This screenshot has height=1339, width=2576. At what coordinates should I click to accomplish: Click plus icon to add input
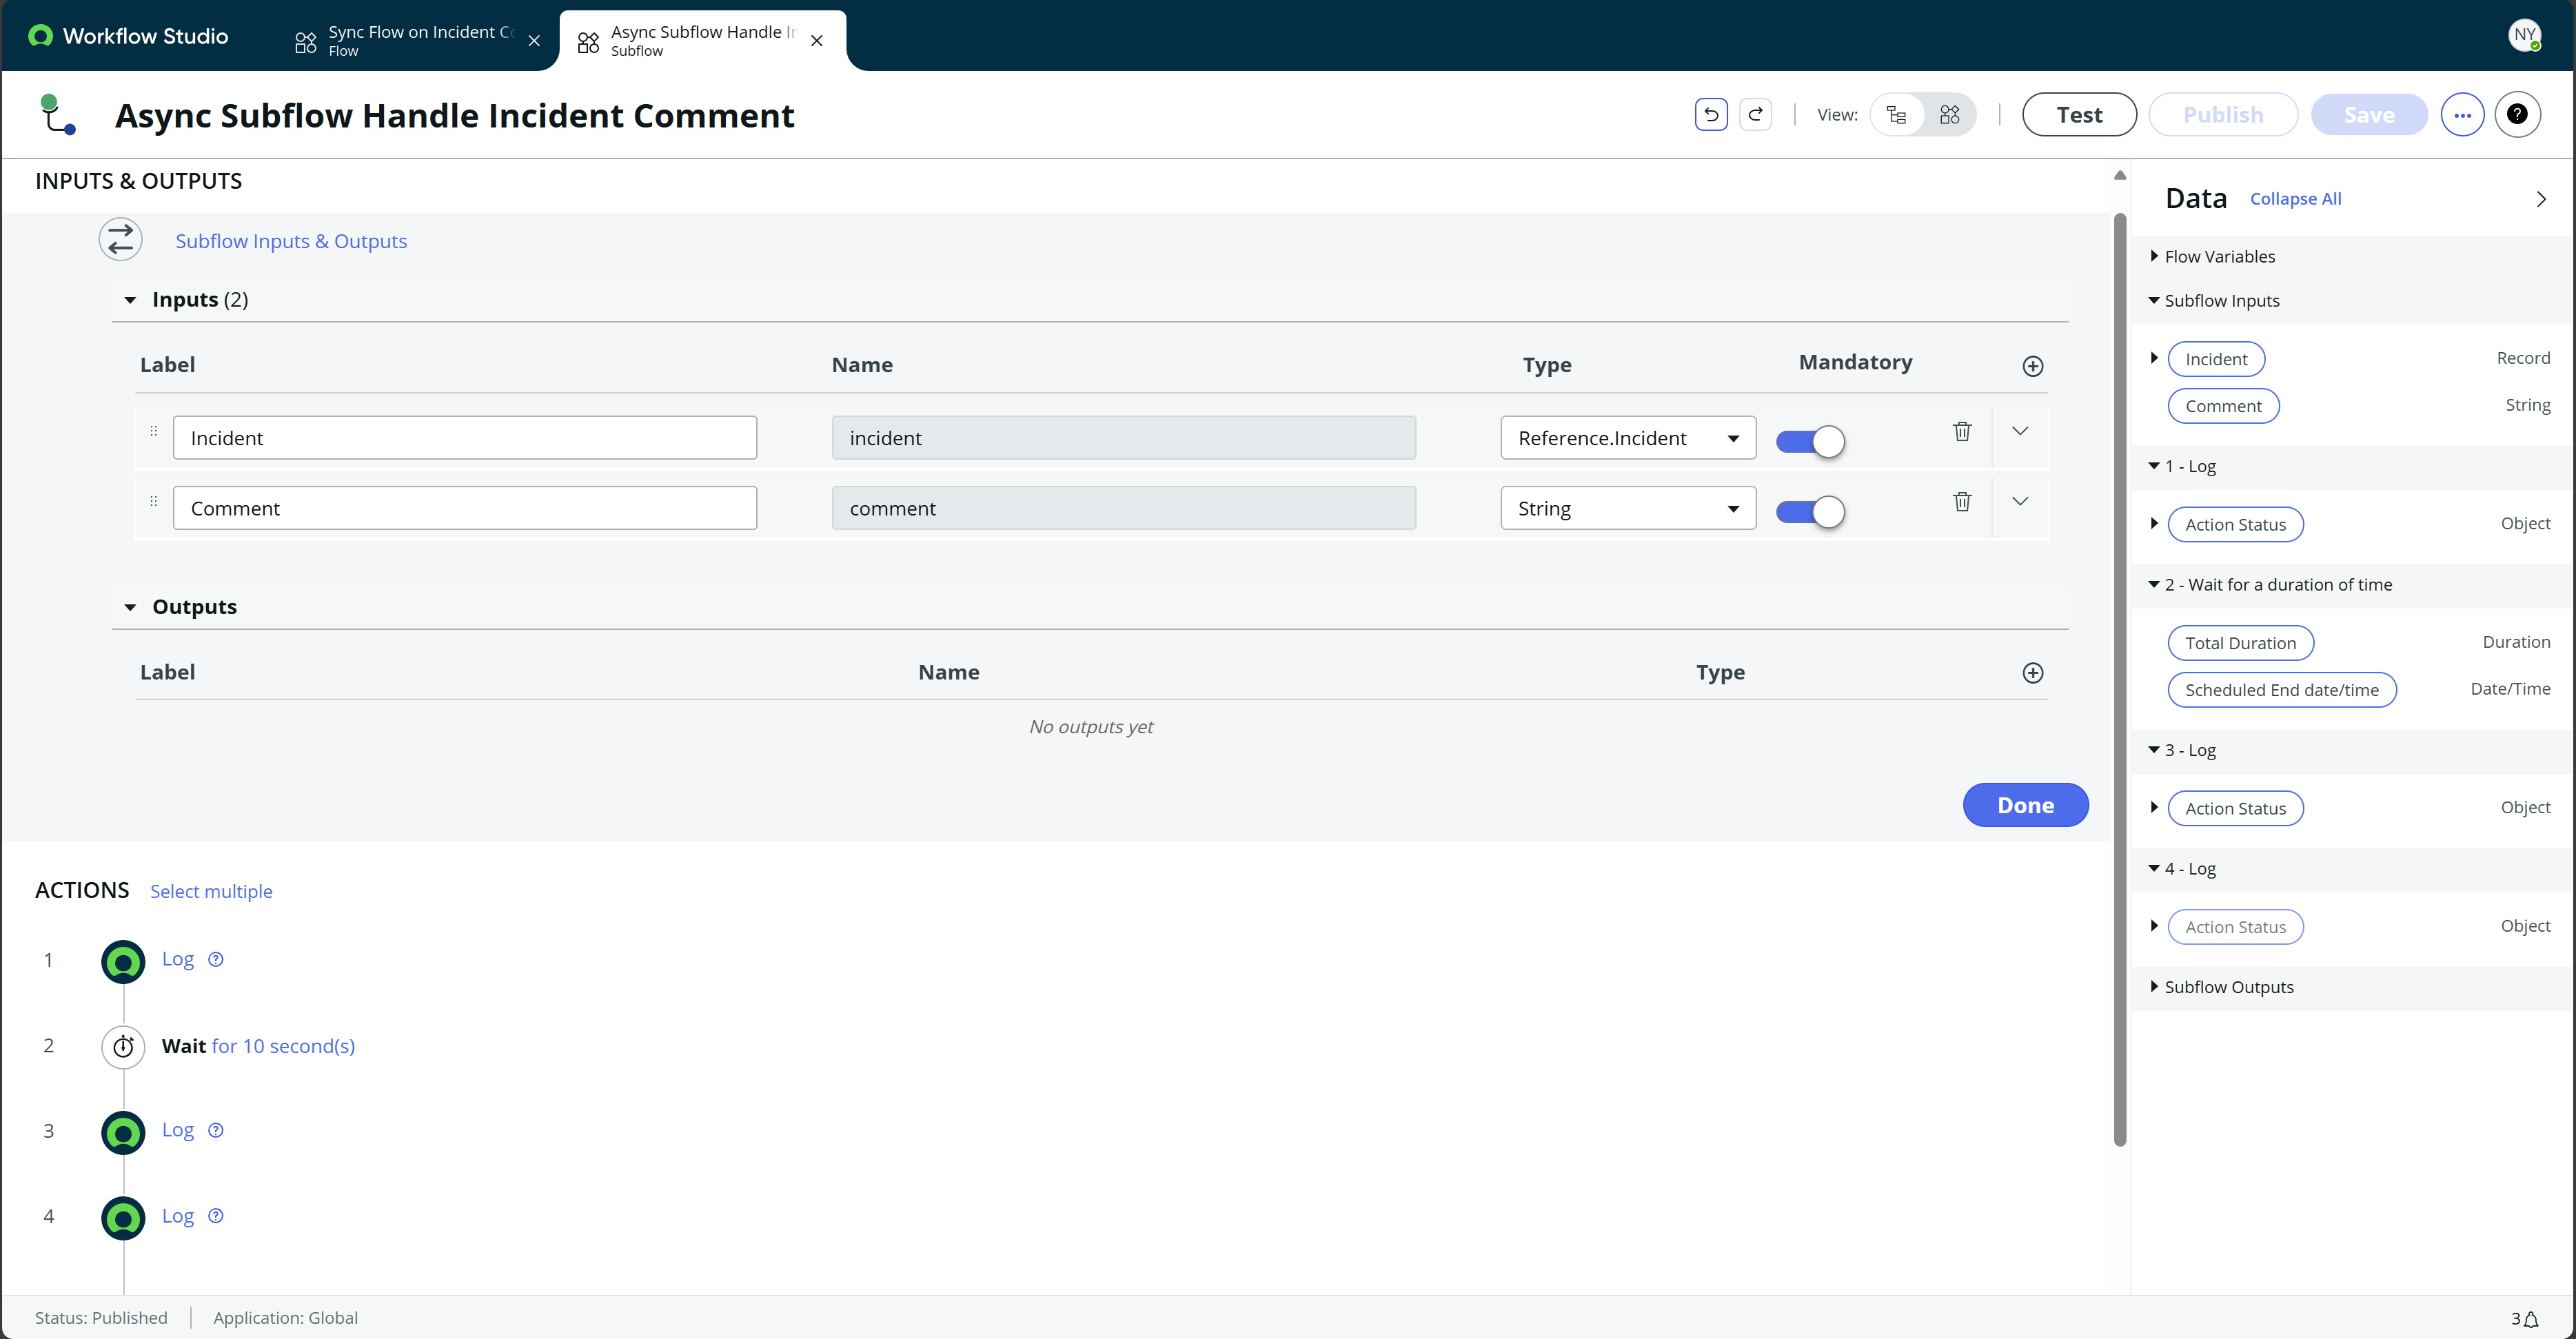tap(2032, 366)
